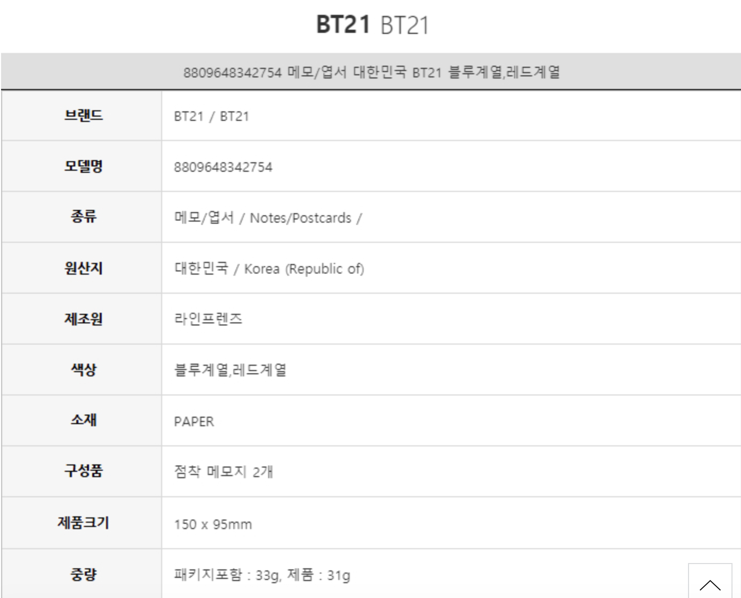Viewport: 741px width, 598px height.
Task: Click the model number value in 모델명 row
Action: tap(223, 168)
